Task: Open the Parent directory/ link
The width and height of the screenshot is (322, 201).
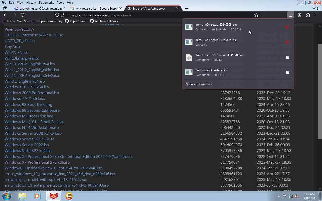Action: click(x=19, y=29)
